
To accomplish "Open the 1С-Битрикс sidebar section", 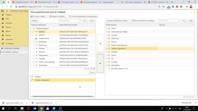I will click(10, 43).
